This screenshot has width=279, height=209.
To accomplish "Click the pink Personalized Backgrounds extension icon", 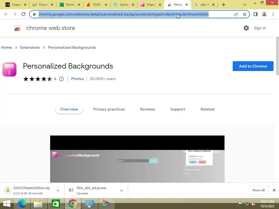I will pos(9,69).
